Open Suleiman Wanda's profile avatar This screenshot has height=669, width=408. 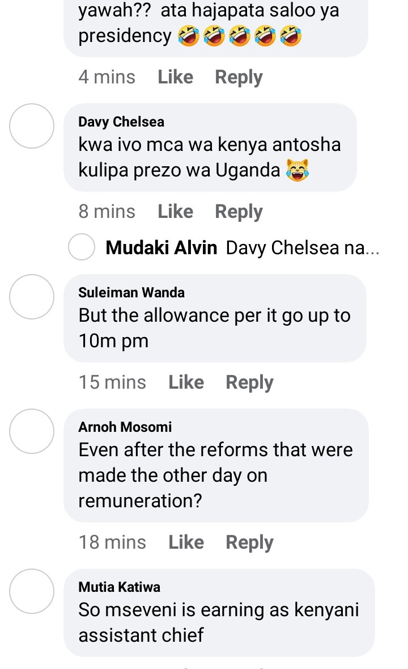point(32,297)
